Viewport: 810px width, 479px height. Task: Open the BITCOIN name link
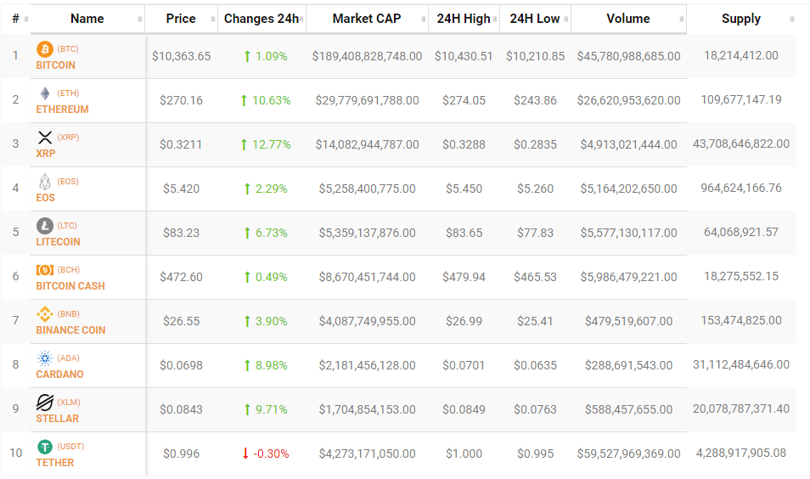pyautogui.click(x=55, y=65)
